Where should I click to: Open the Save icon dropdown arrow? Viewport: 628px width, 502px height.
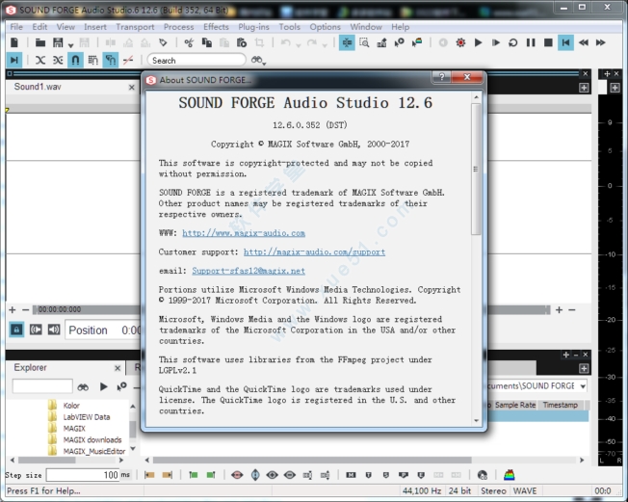click(x=70, y=45)
